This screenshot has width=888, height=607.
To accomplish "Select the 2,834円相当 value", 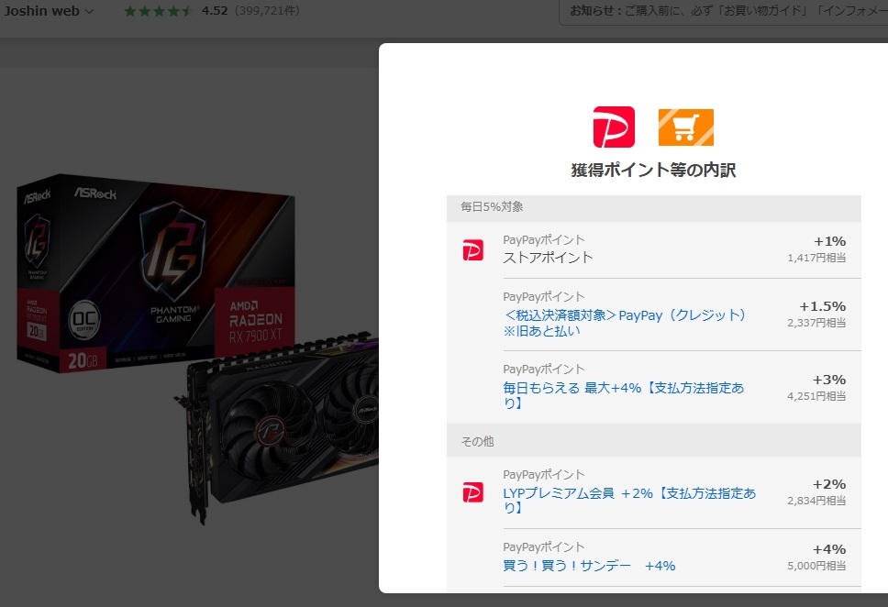I will pyautogui.click(x=816, y=501).
